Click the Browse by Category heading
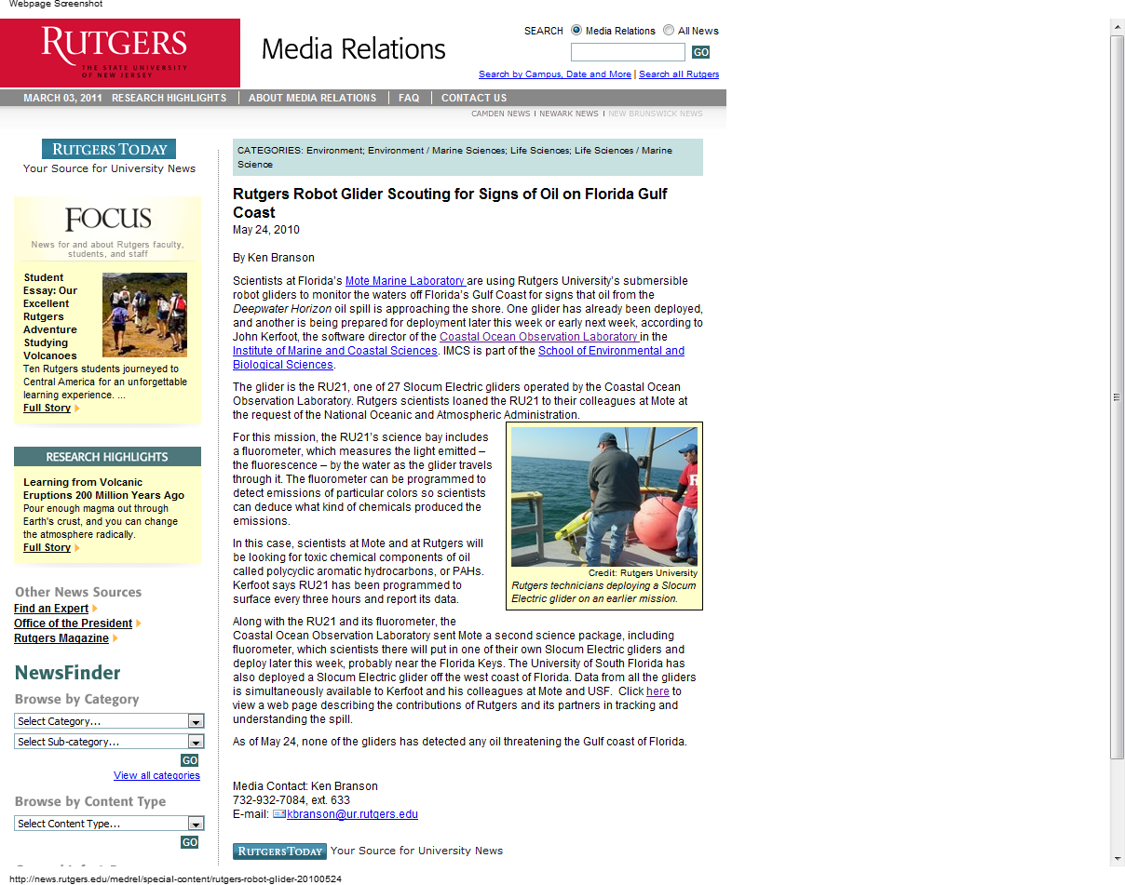 [x=76, y=699]
